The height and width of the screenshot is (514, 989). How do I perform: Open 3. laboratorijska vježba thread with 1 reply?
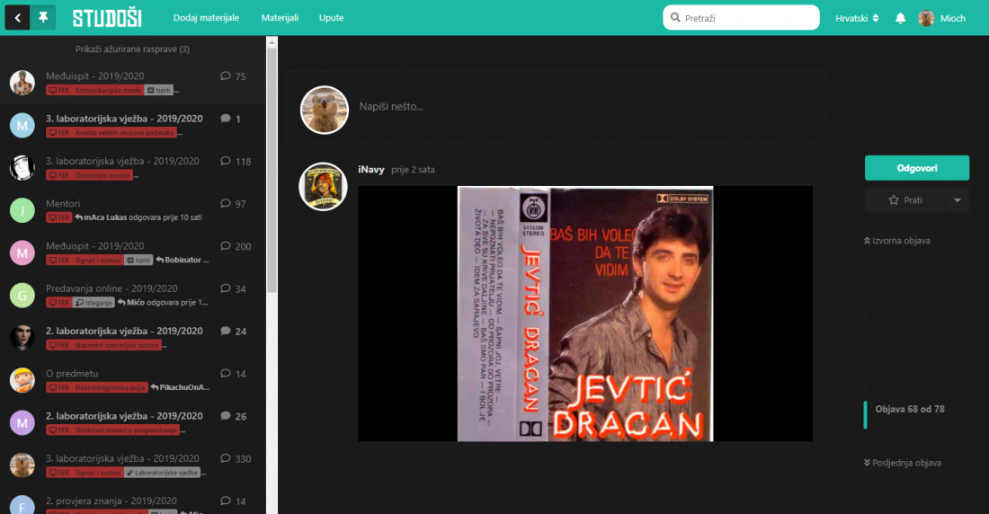point(124,118)
